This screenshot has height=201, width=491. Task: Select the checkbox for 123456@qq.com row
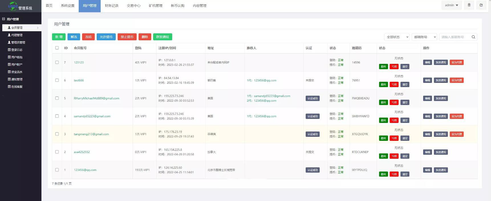[57, 170]
